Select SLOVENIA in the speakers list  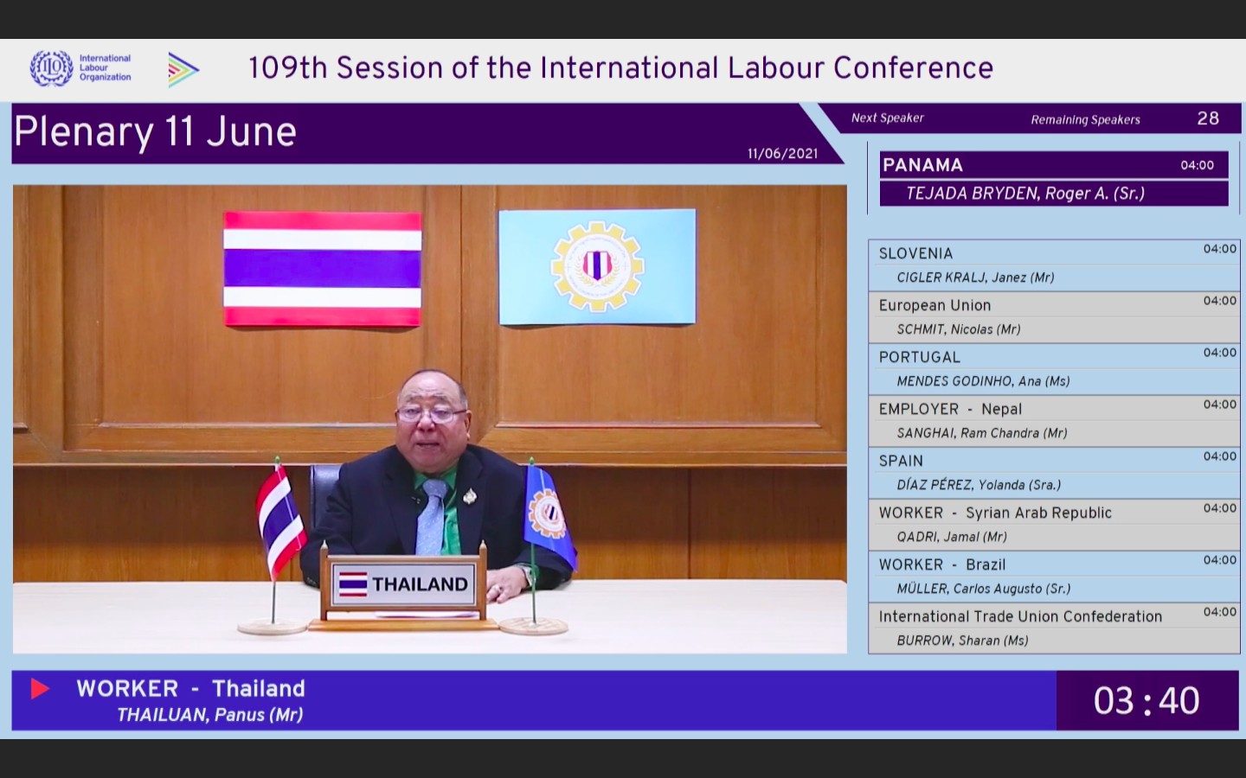click(x=1053, y=265)
